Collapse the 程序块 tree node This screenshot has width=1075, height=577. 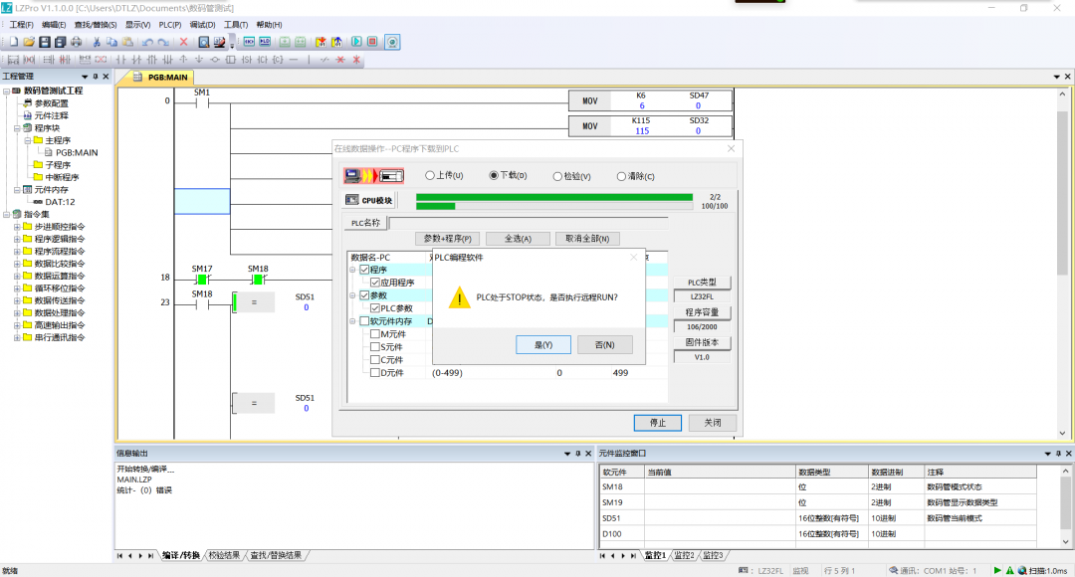17,128
